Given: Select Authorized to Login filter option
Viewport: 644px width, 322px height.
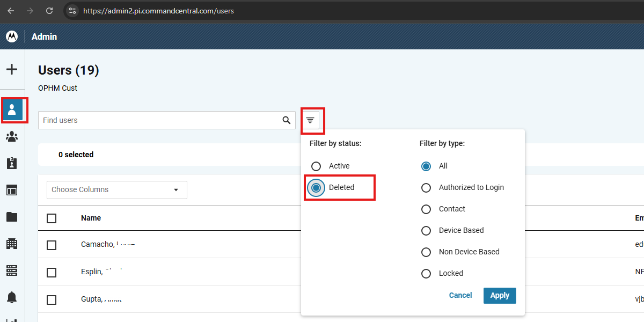Looking at the screenshot, I should (x=426, y=188).
